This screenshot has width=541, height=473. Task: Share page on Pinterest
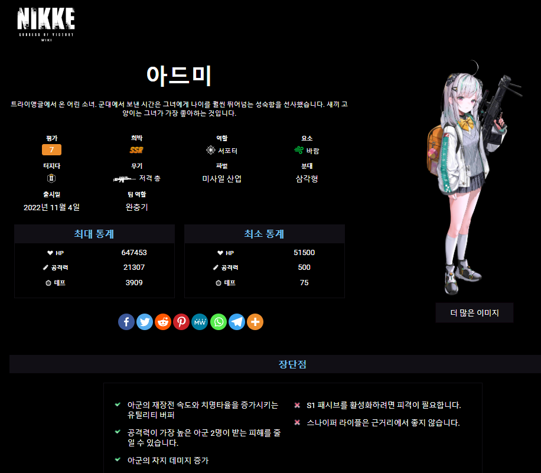pyautogui.click(x=181, y=322)
